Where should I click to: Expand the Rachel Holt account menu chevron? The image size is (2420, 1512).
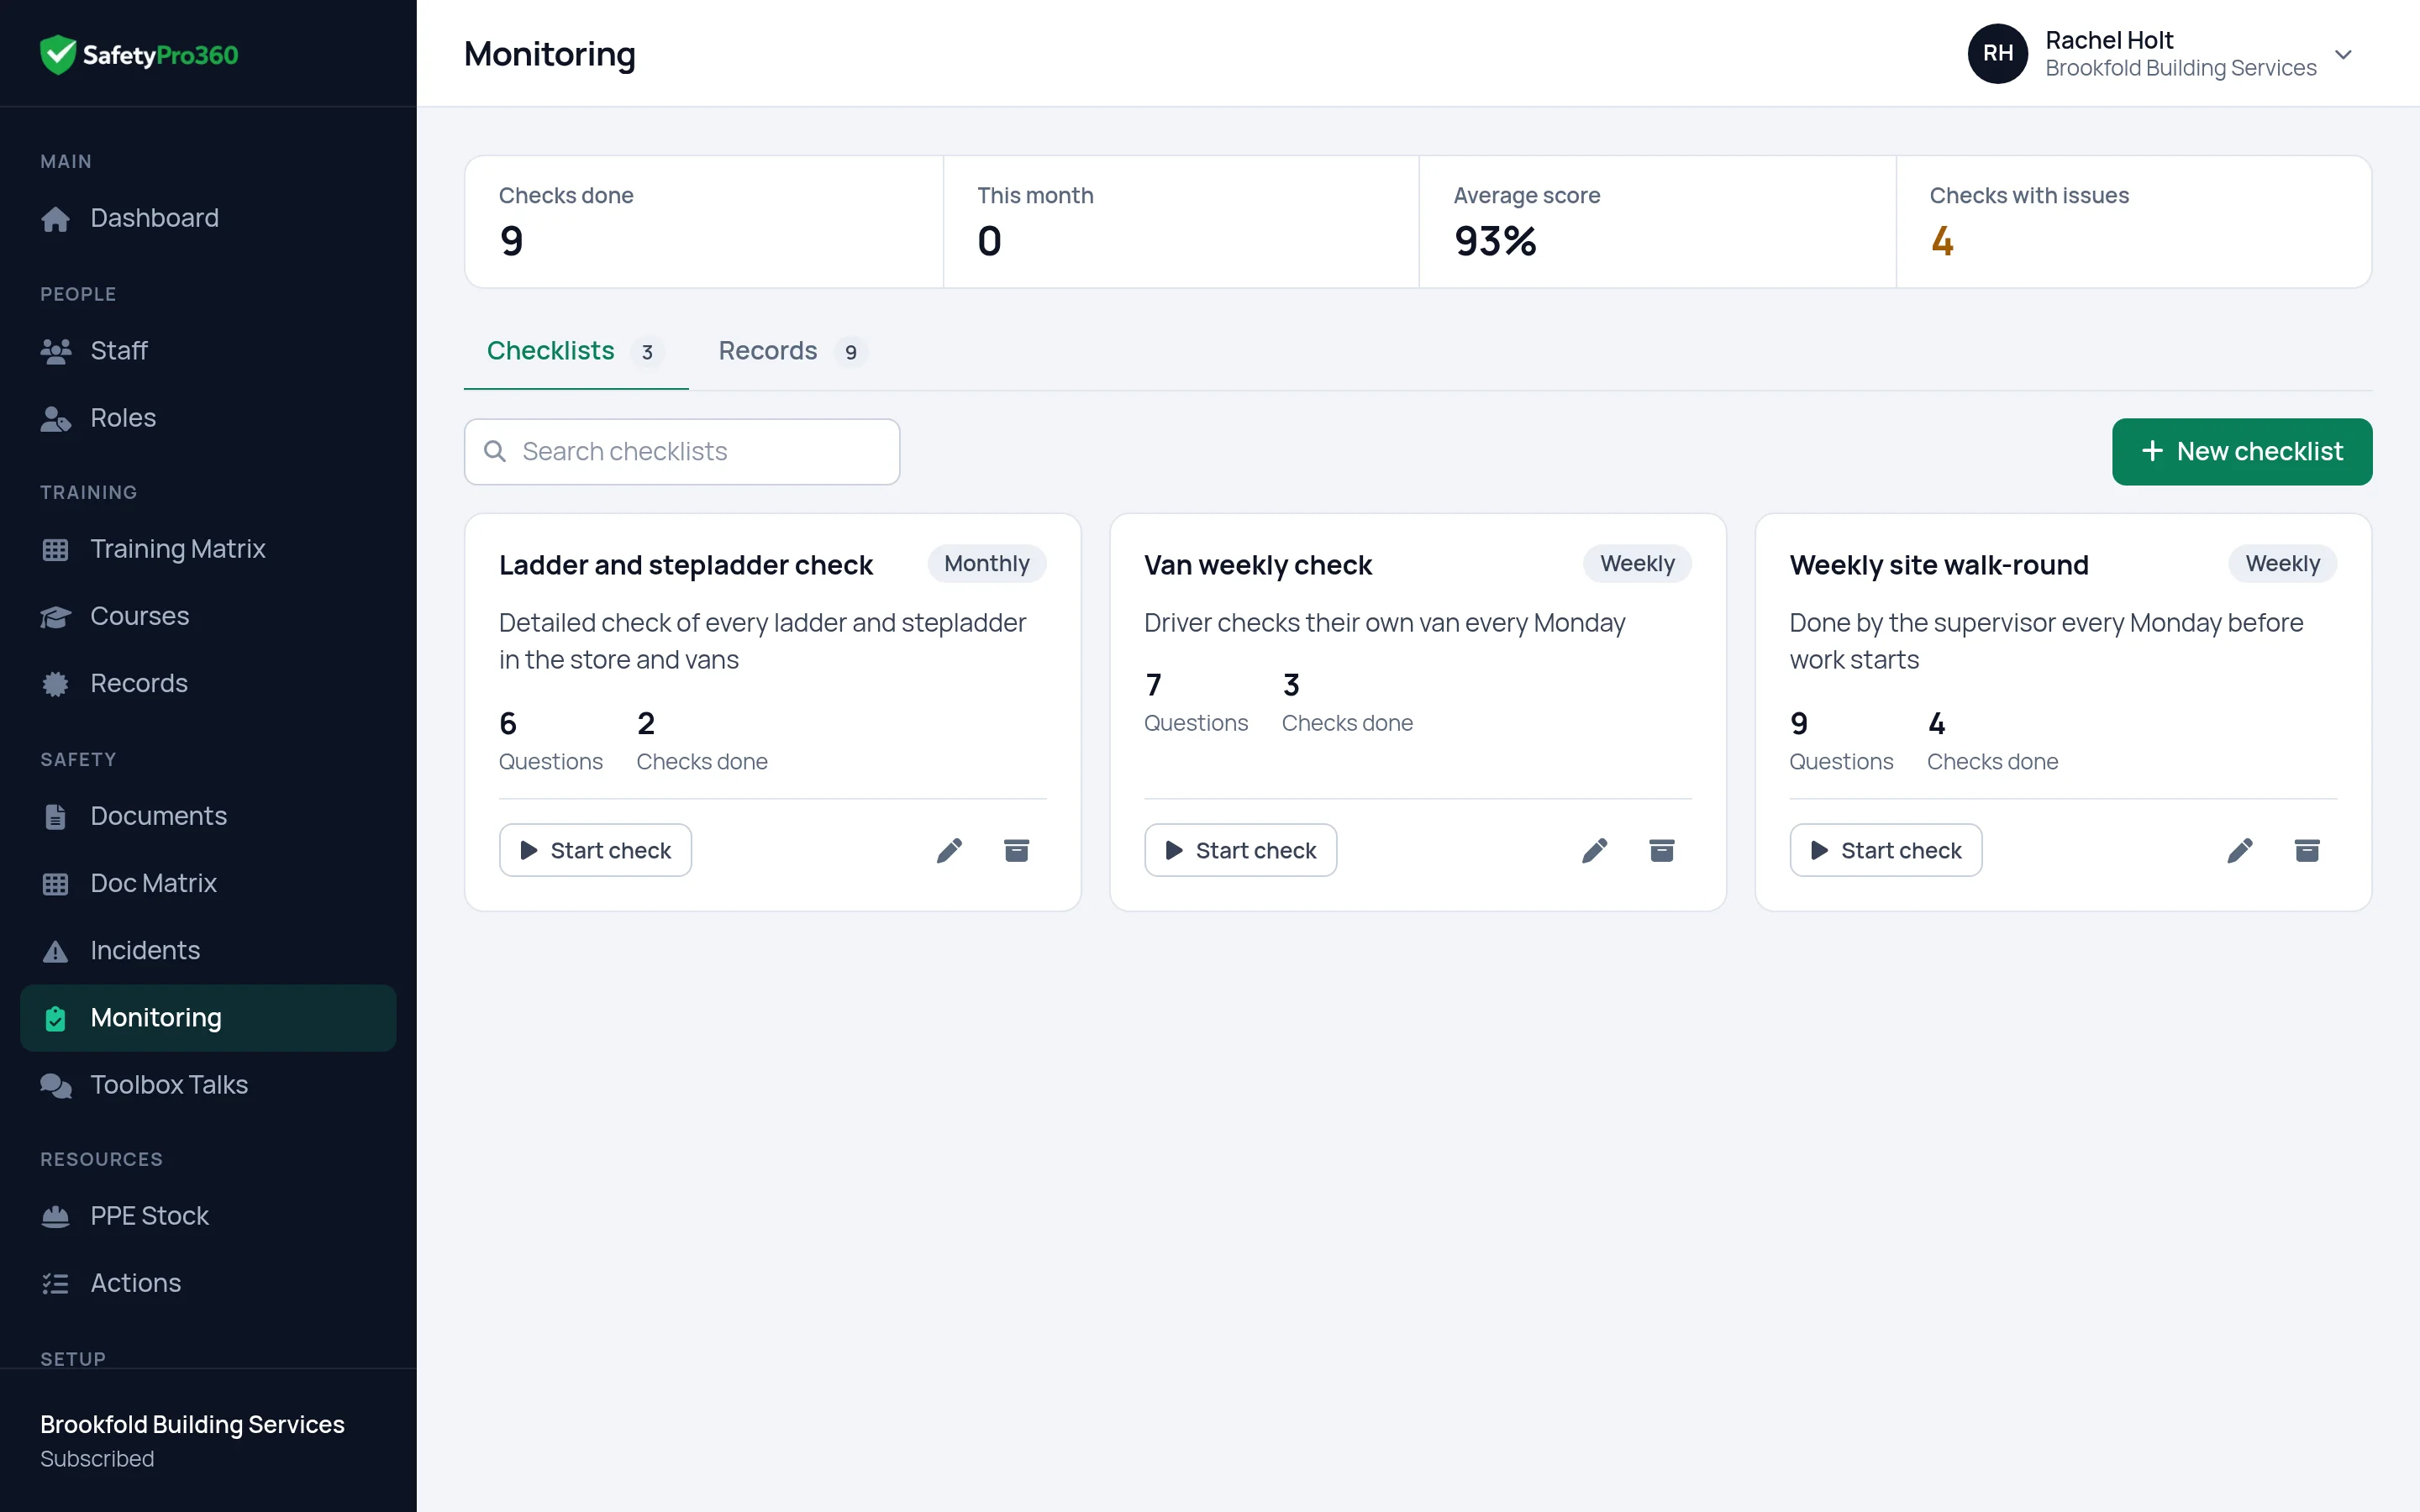(x=2343, y=54)
